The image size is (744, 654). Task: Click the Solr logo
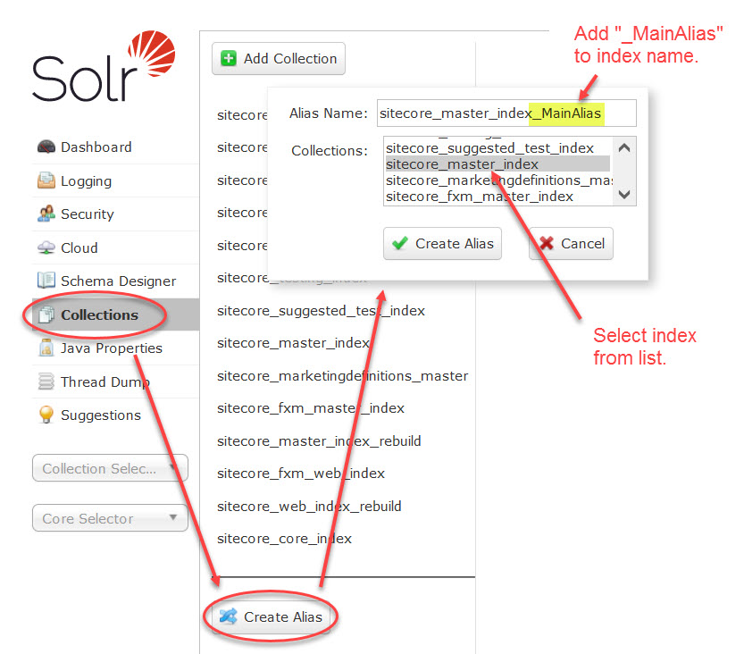pyautogui.click(x=104, y=66)
